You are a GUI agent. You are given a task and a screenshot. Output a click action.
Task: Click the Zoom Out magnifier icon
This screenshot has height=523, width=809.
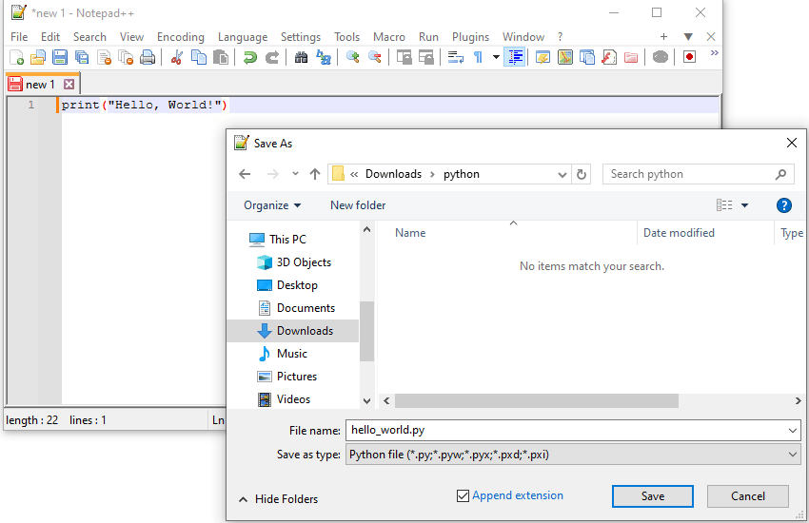pyautogui.click(x=375, y=57)
